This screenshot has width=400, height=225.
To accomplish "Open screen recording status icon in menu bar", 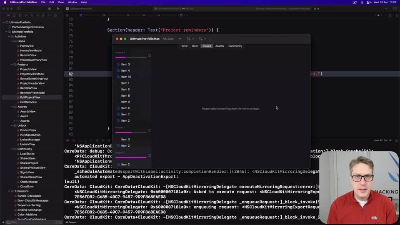I will pyautogui.click(x=355, y=2).
